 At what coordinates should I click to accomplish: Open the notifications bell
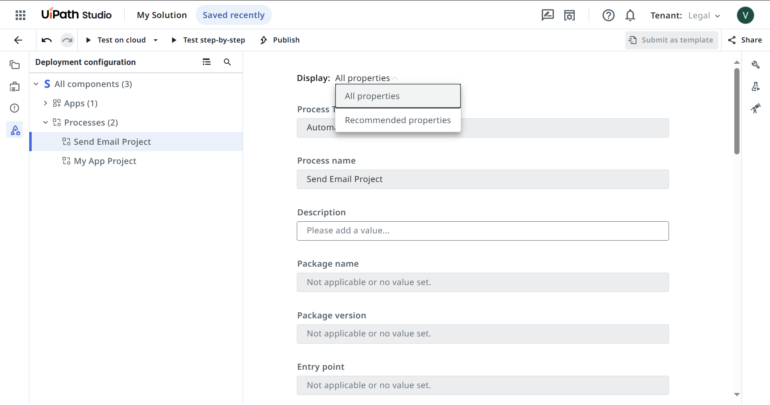[x=630, y=15]
